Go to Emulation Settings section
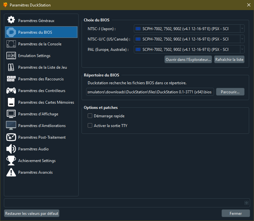 click(34, 56)
